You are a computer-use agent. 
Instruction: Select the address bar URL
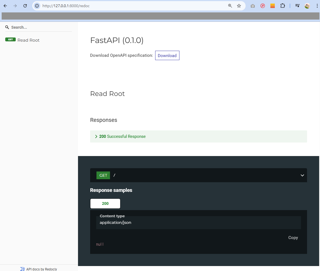click(x=66, y=6)
